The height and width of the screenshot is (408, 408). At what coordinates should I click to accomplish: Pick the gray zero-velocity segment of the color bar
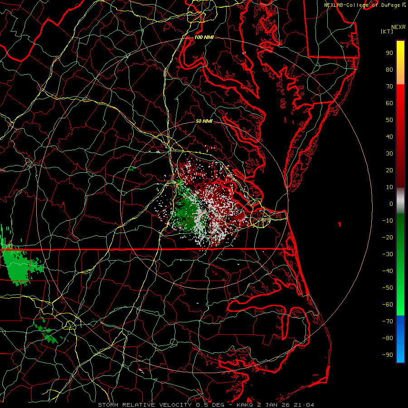pyautogui.click(x=400, y=201)
